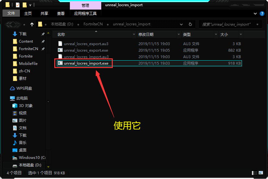Open address bar history dropdown
The height and width of the screenshot is (179, 268).
(x=181, y=24)
